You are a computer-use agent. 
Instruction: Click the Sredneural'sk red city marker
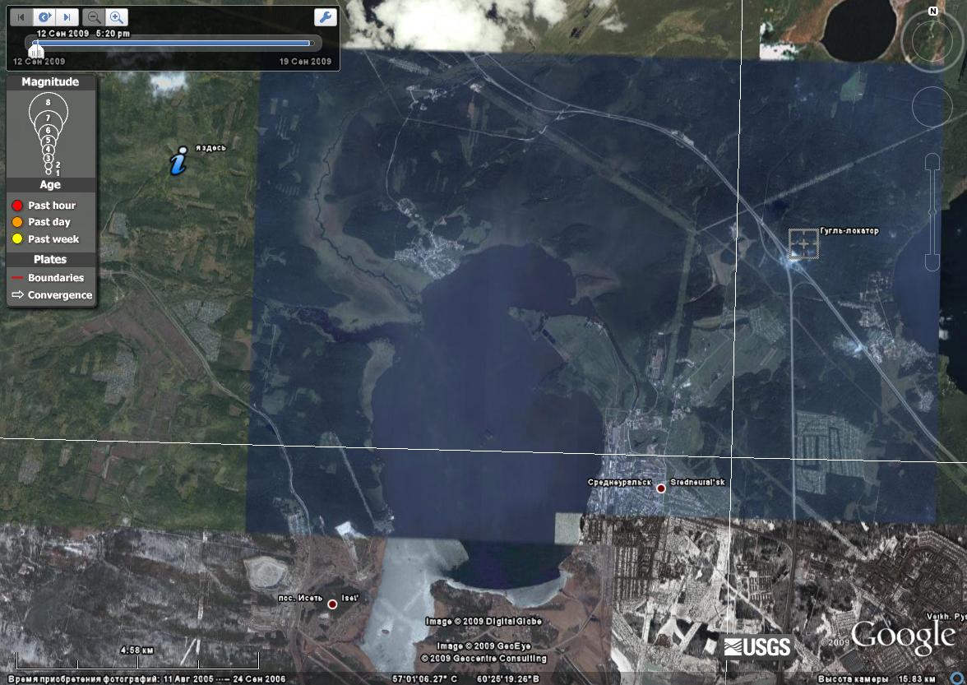tap(661, 488)
